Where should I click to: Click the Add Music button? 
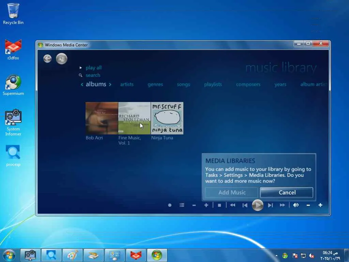231,192
